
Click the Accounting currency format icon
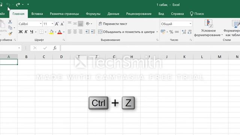163,32
